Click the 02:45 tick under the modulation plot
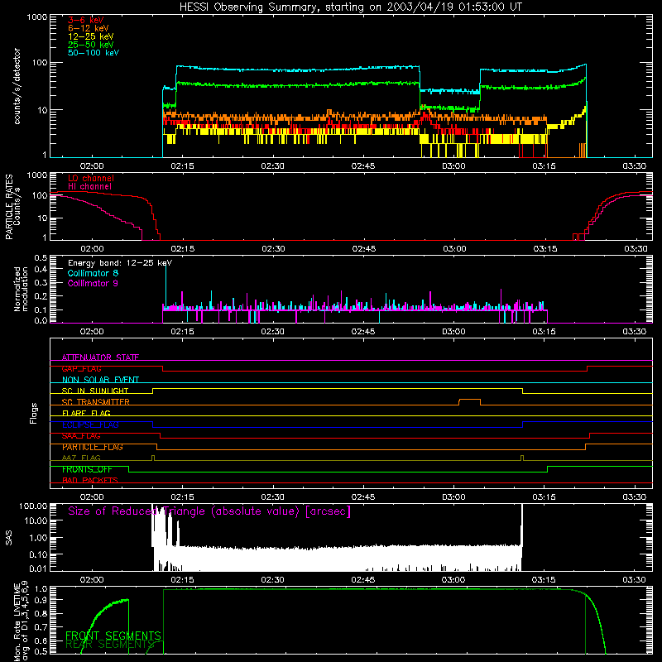 363,332
